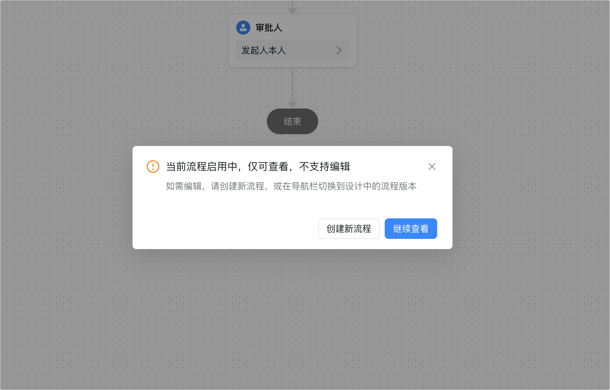Click the arrowhead above the 审批人 node
The height and width of the screenshot is (390, 610).
[293, 11]
